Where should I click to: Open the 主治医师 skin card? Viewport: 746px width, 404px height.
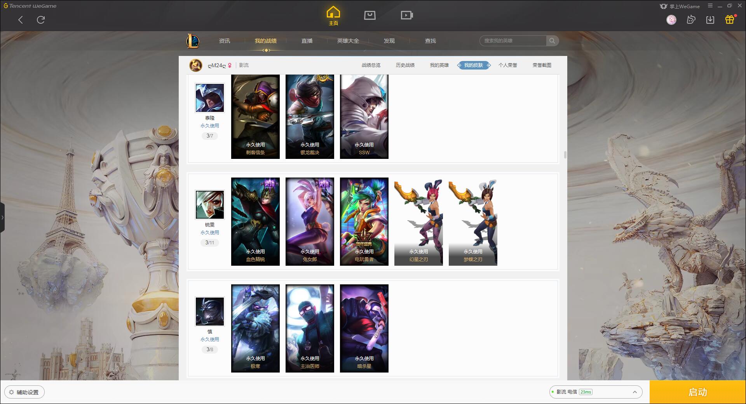pyautogui.click(x=310, y=328)
